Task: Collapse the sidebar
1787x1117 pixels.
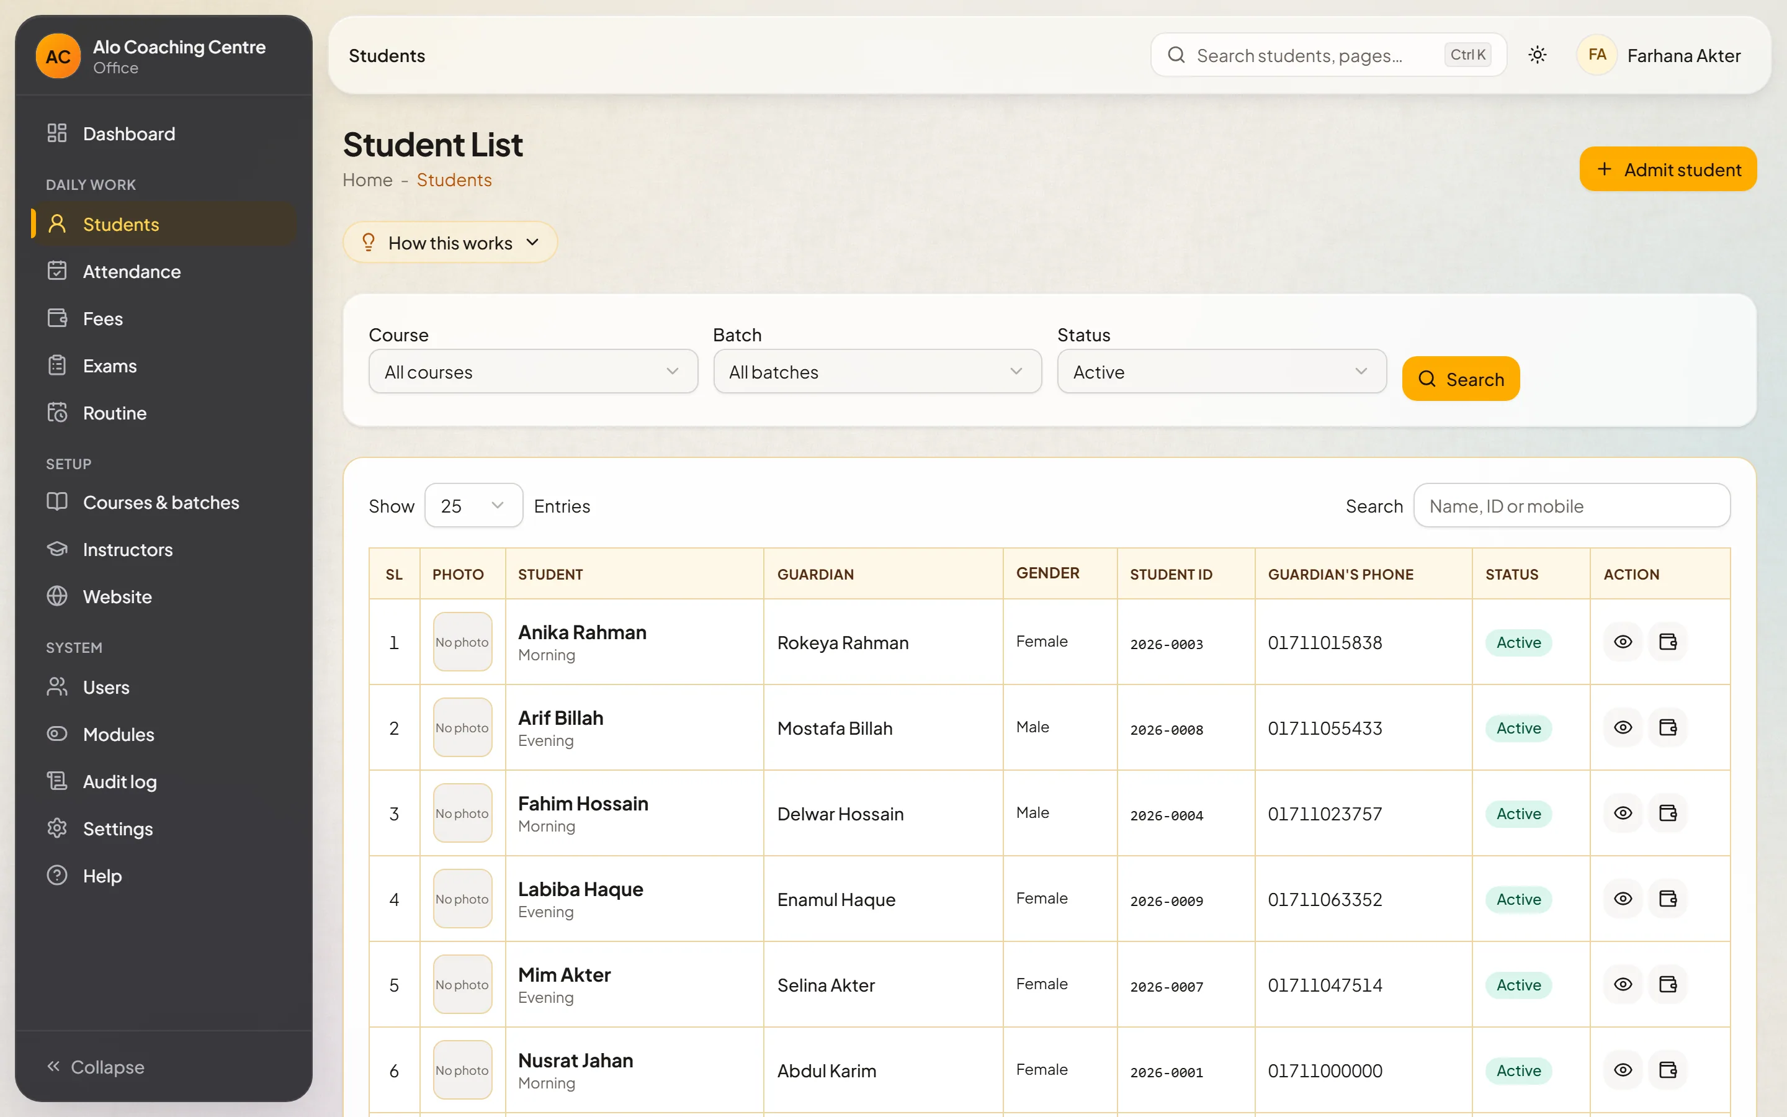Action: click(x=96, y=1067)
